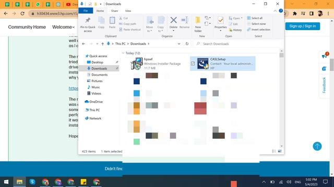This screenshot has width=334, height=187.
Task: Show file History
Action: click(x=235, y=30)
